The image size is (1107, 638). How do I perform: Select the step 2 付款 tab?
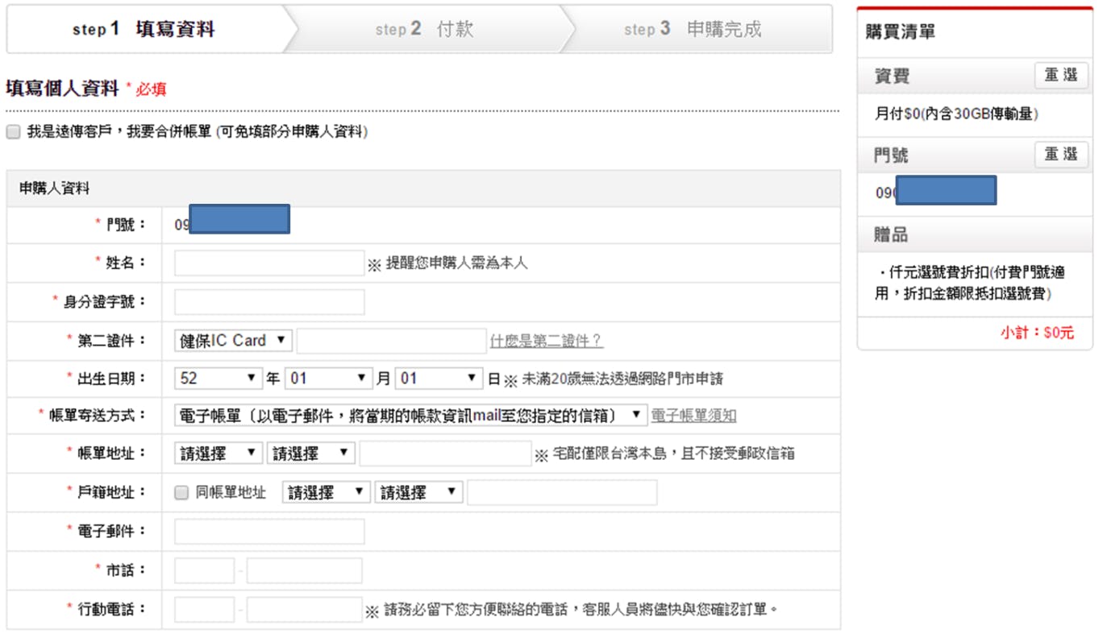[425, 30]
